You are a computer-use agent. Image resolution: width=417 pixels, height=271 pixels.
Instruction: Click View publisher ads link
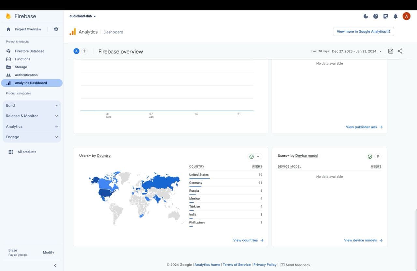point(364,127)
